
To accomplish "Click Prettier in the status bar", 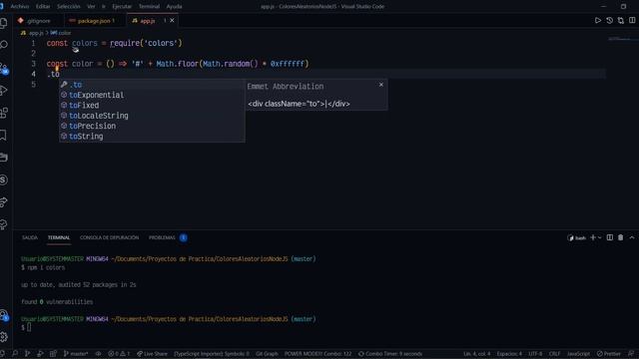I will point(609,354).
